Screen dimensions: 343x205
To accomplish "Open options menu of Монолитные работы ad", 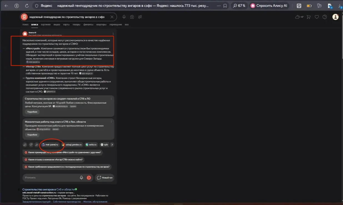I will coord(111,122).
